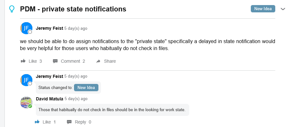Click David Matula's profile picture
This screenshot has height=127, width=287.
[26, 102]
